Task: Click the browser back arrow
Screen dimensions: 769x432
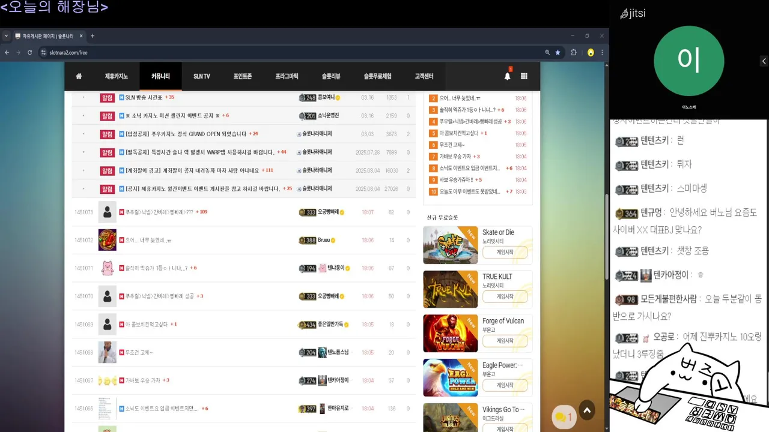Action: tap(7, 53)
